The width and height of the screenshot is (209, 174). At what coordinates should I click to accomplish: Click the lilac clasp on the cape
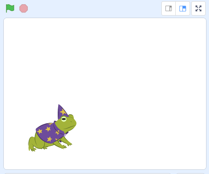click(65, 135)
